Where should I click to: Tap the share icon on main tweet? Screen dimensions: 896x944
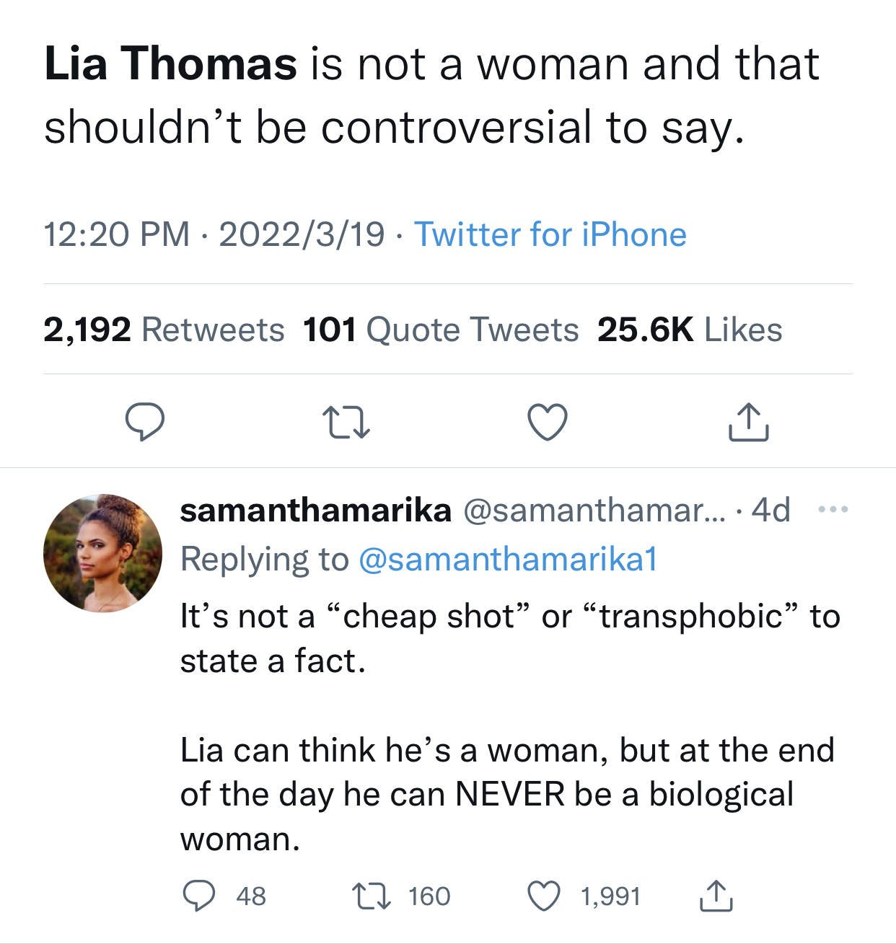pyautogui.click(x=749, y=421)
